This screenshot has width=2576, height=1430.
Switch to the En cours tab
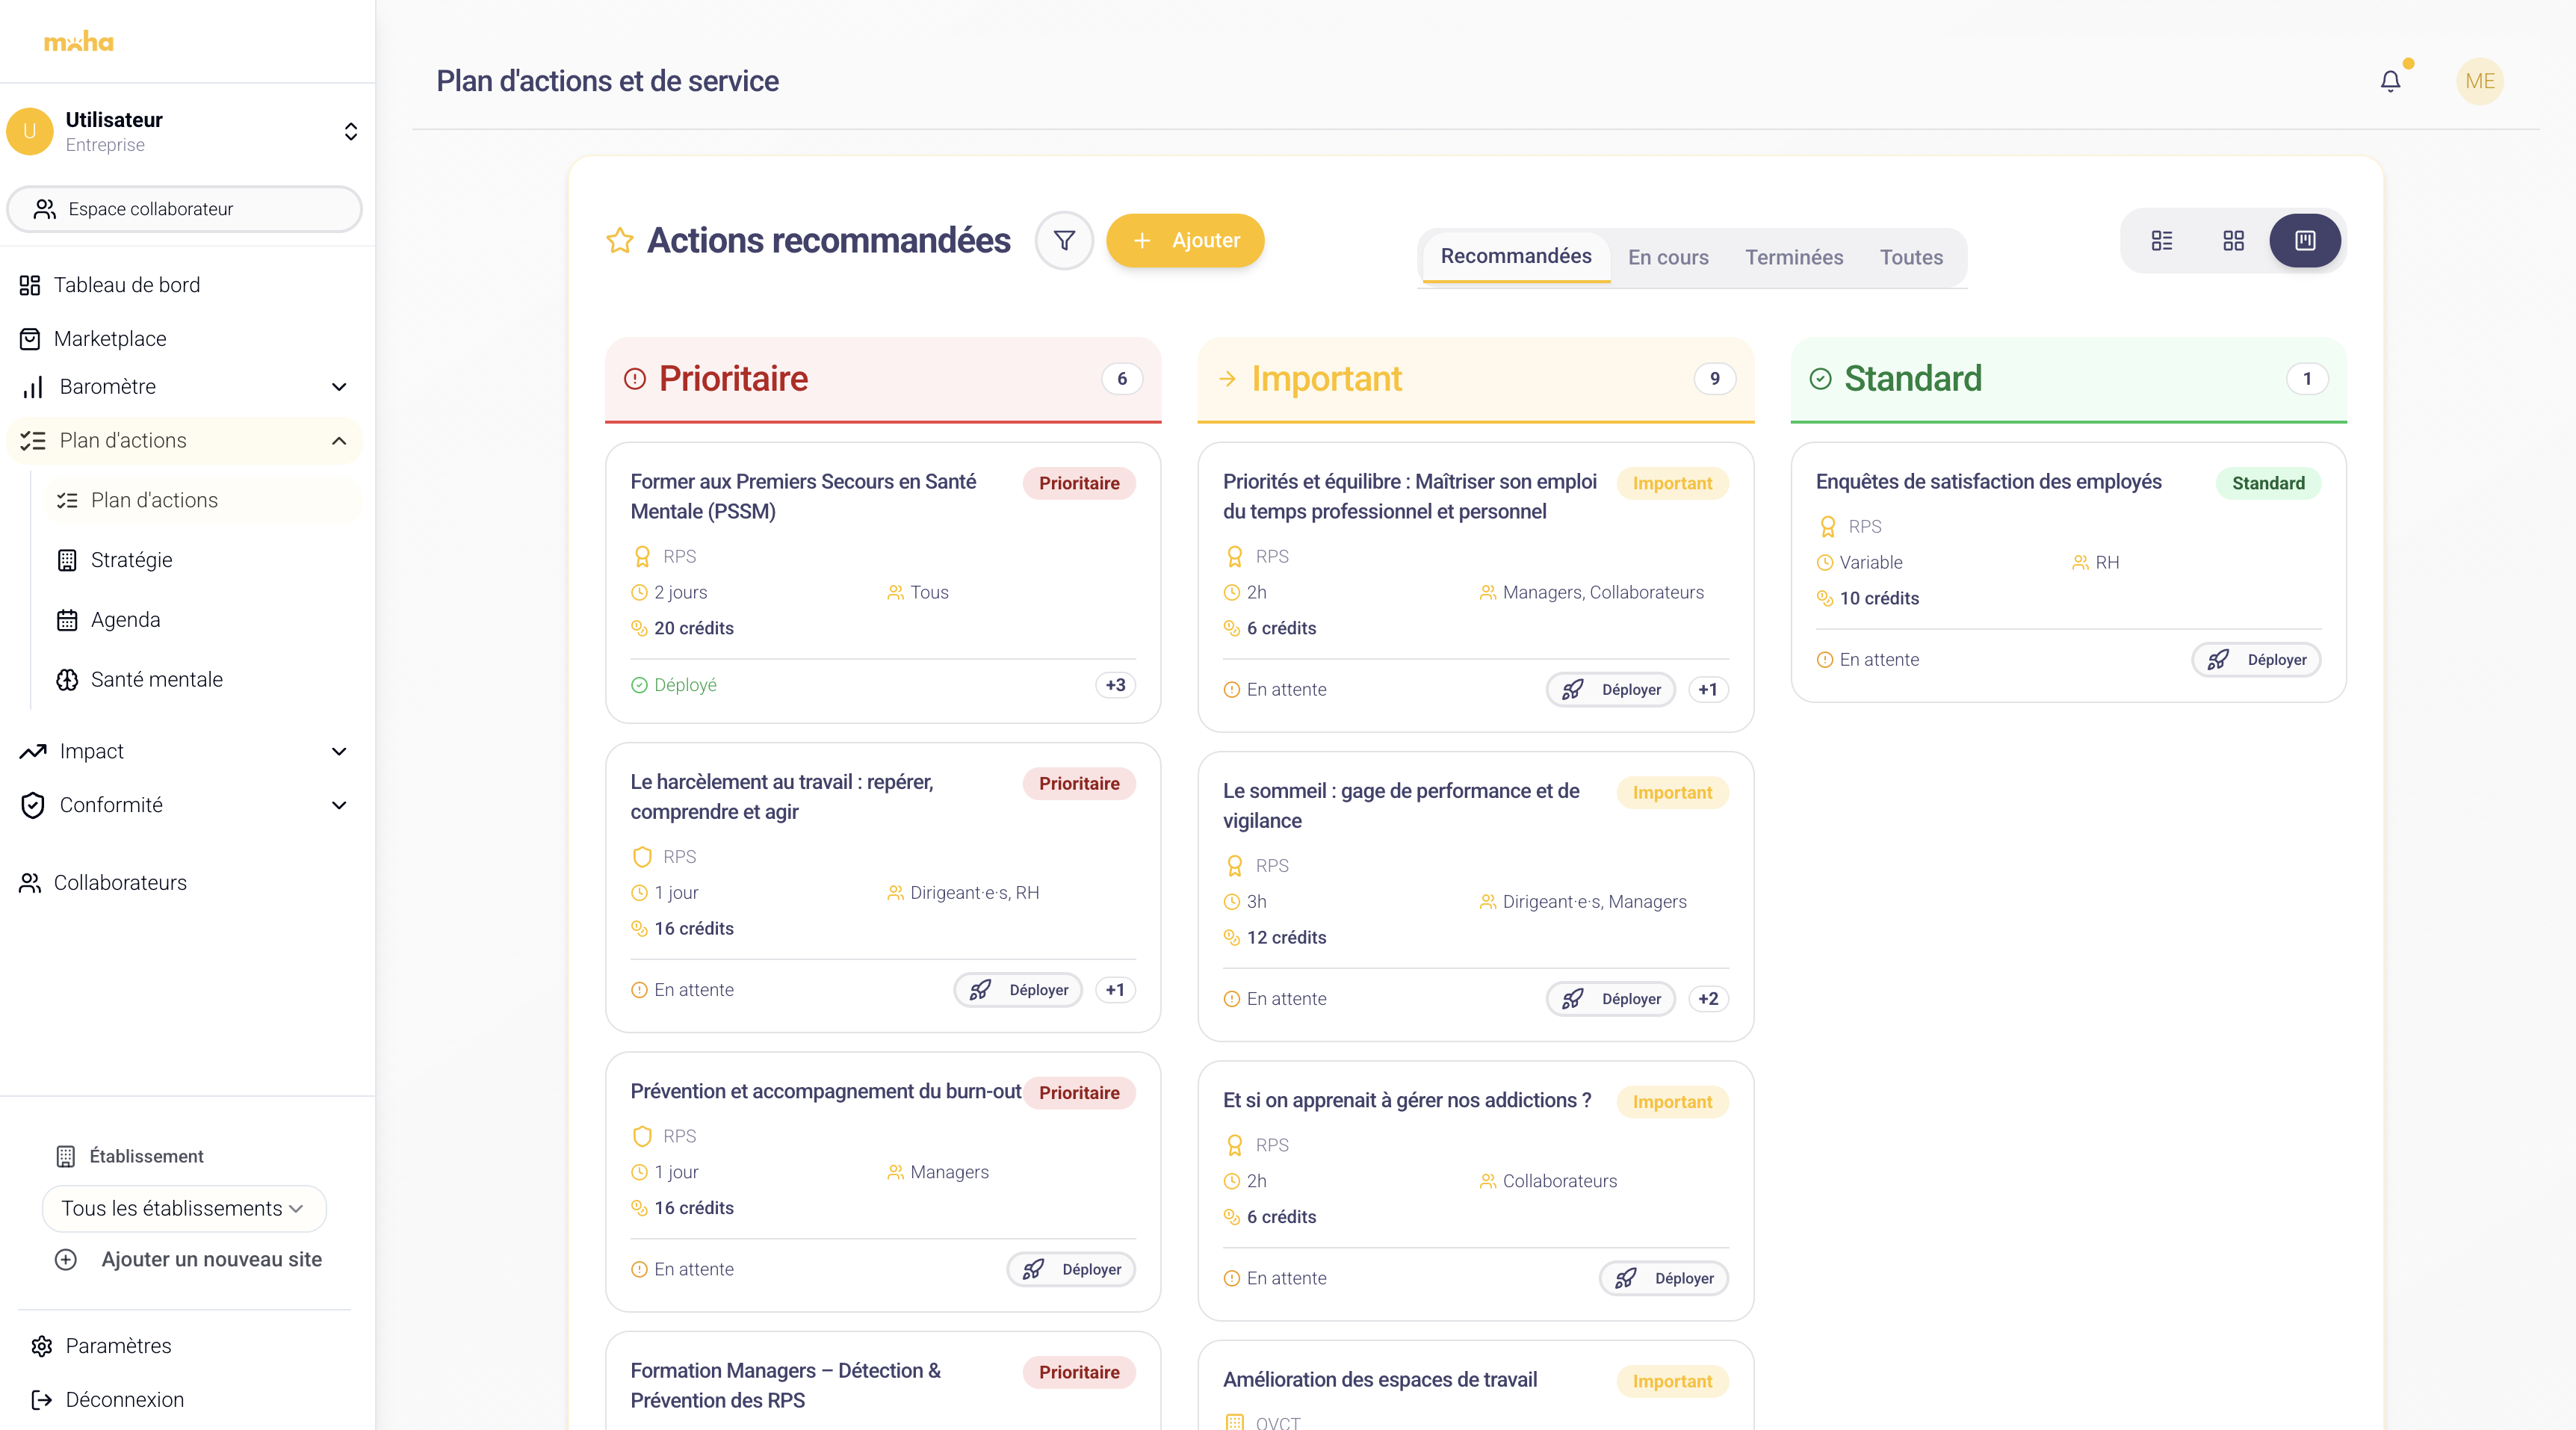tap(1668, 257)
